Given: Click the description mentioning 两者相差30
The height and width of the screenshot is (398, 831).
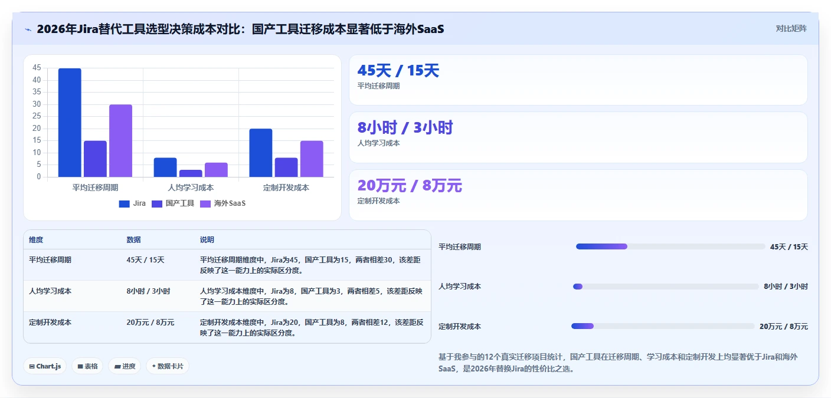Looking at the screenshot, I should (x=312, y=265).
